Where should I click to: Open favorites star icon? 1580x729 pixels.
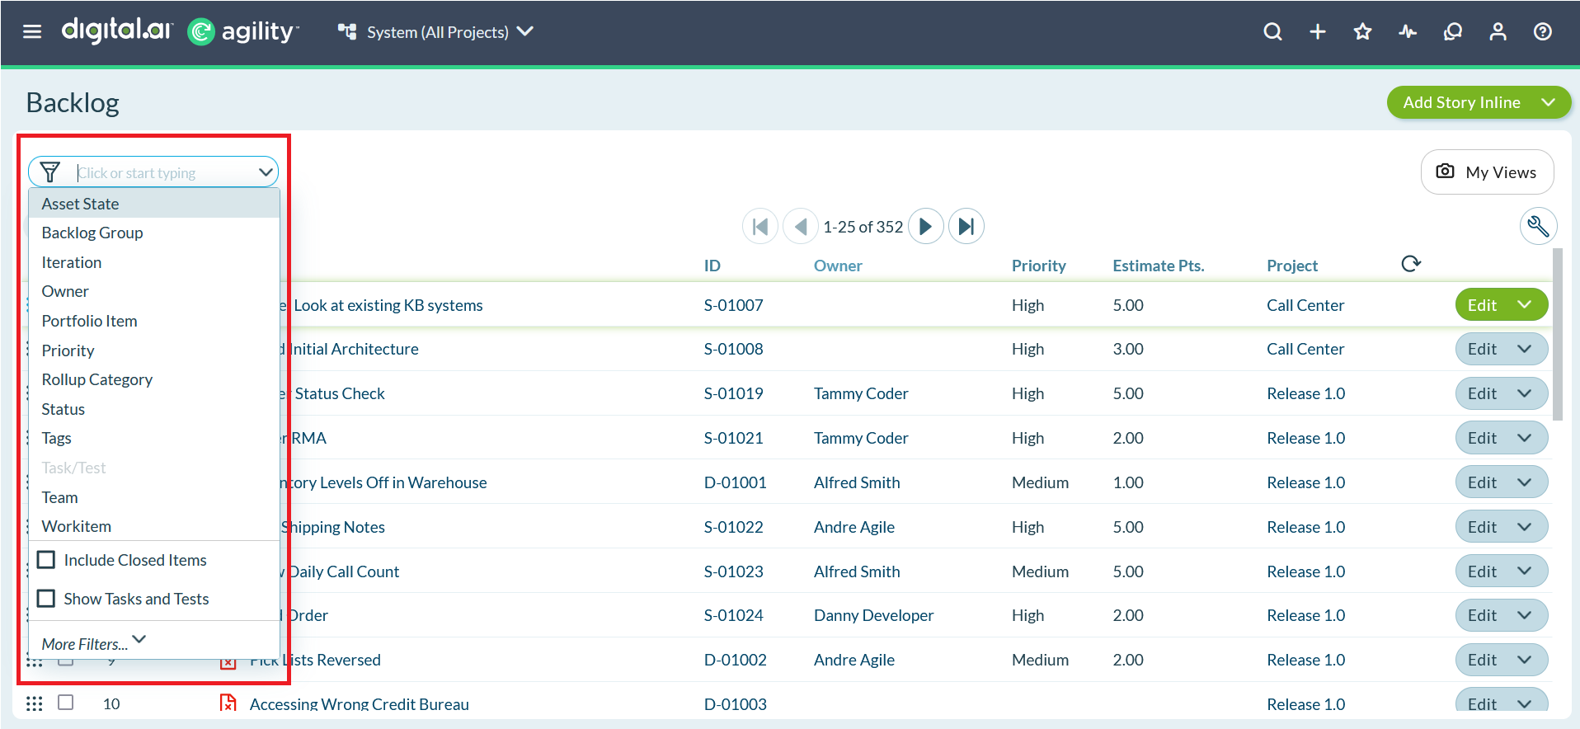point(1362,31)
